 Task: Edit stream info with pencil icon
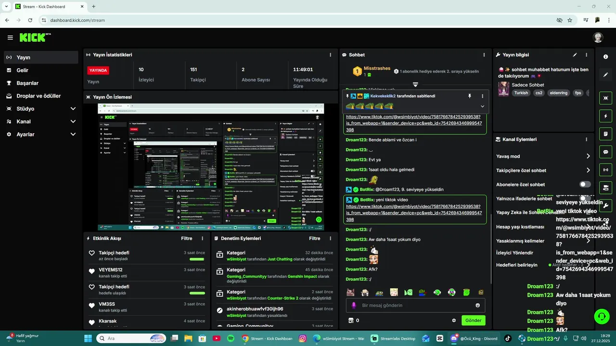click(x=575, y=55)
